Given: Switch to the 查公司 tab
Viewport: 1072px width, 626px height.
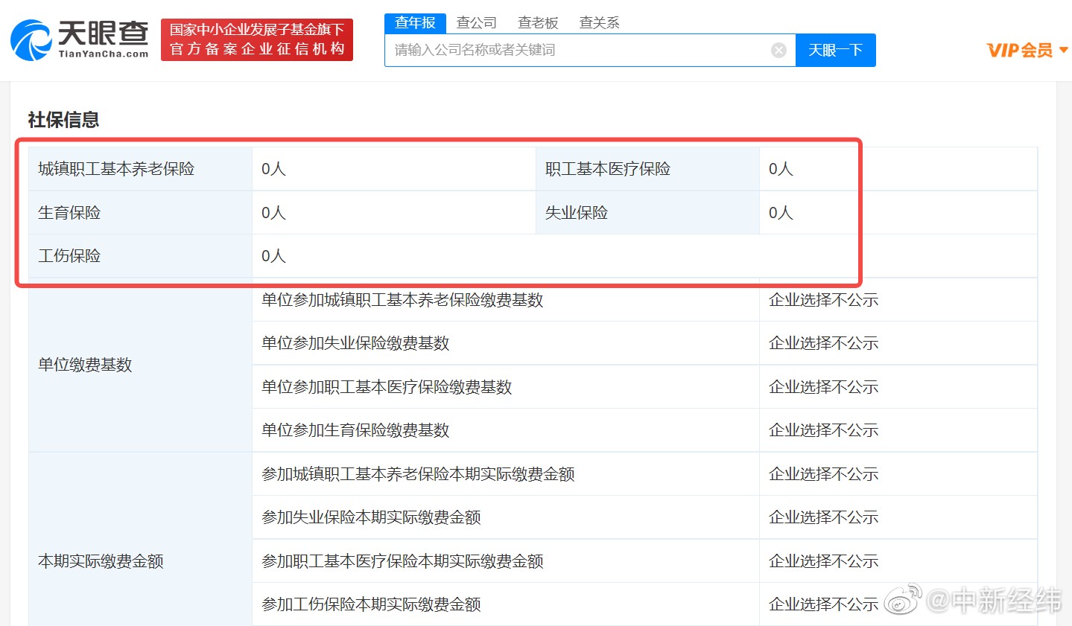Looking at the screenshot, I should (x=476, y=23).
